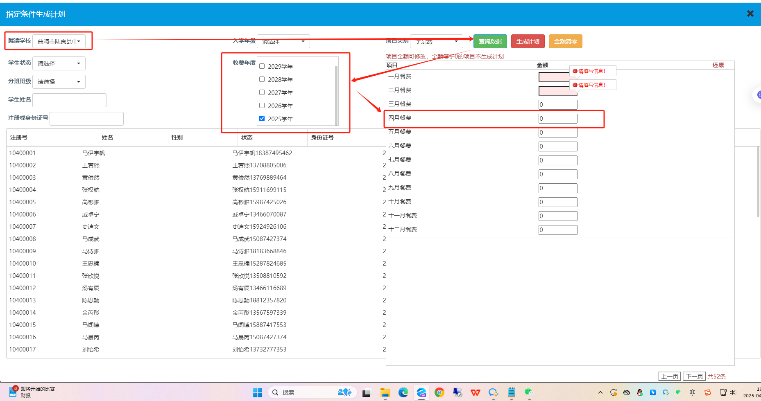The height and width of the screenshot is (401, 761).
Task: Tick the 2027学年 checkbox
Action: point(262,92)
